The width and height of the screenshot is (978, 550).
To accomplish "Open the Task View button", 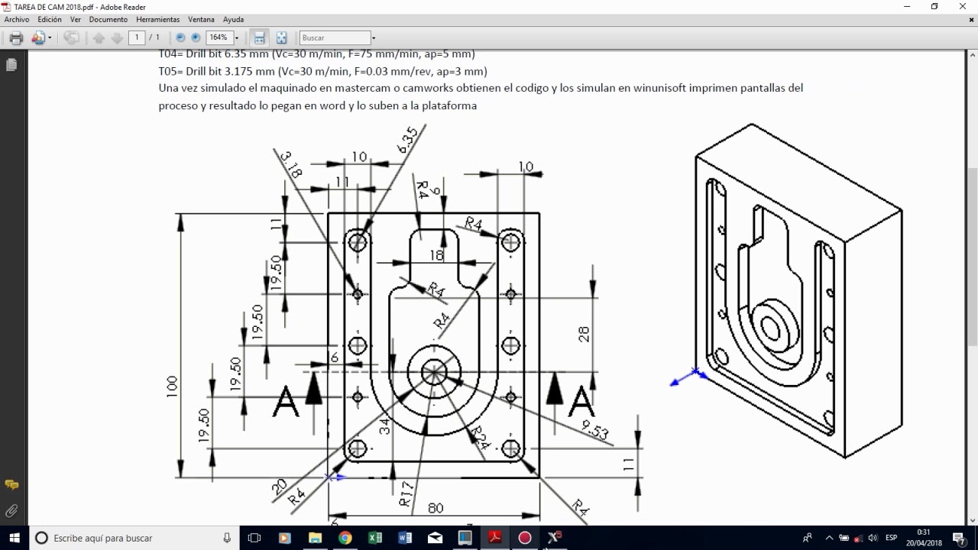I will (x=255, y=538).
